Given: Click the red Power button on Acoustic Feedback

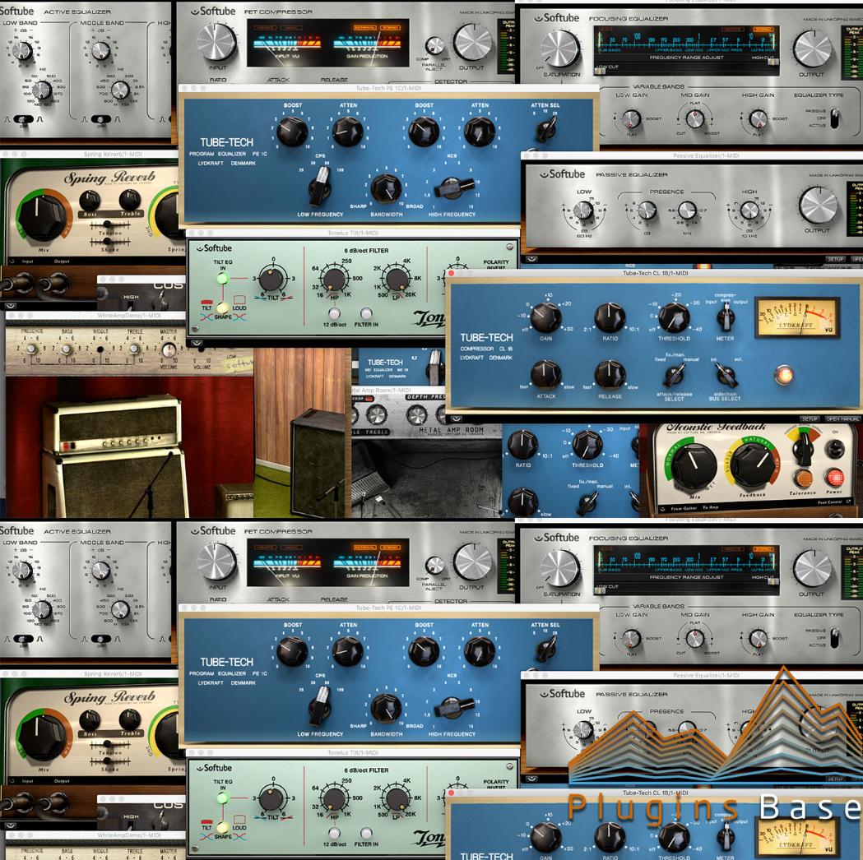Looking at the screenshot, I should (834, 477).
